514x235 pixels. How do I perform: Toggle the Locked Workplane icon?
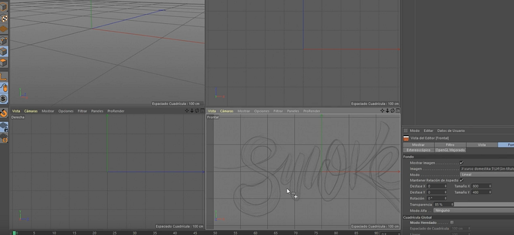[x=4, y=127]
